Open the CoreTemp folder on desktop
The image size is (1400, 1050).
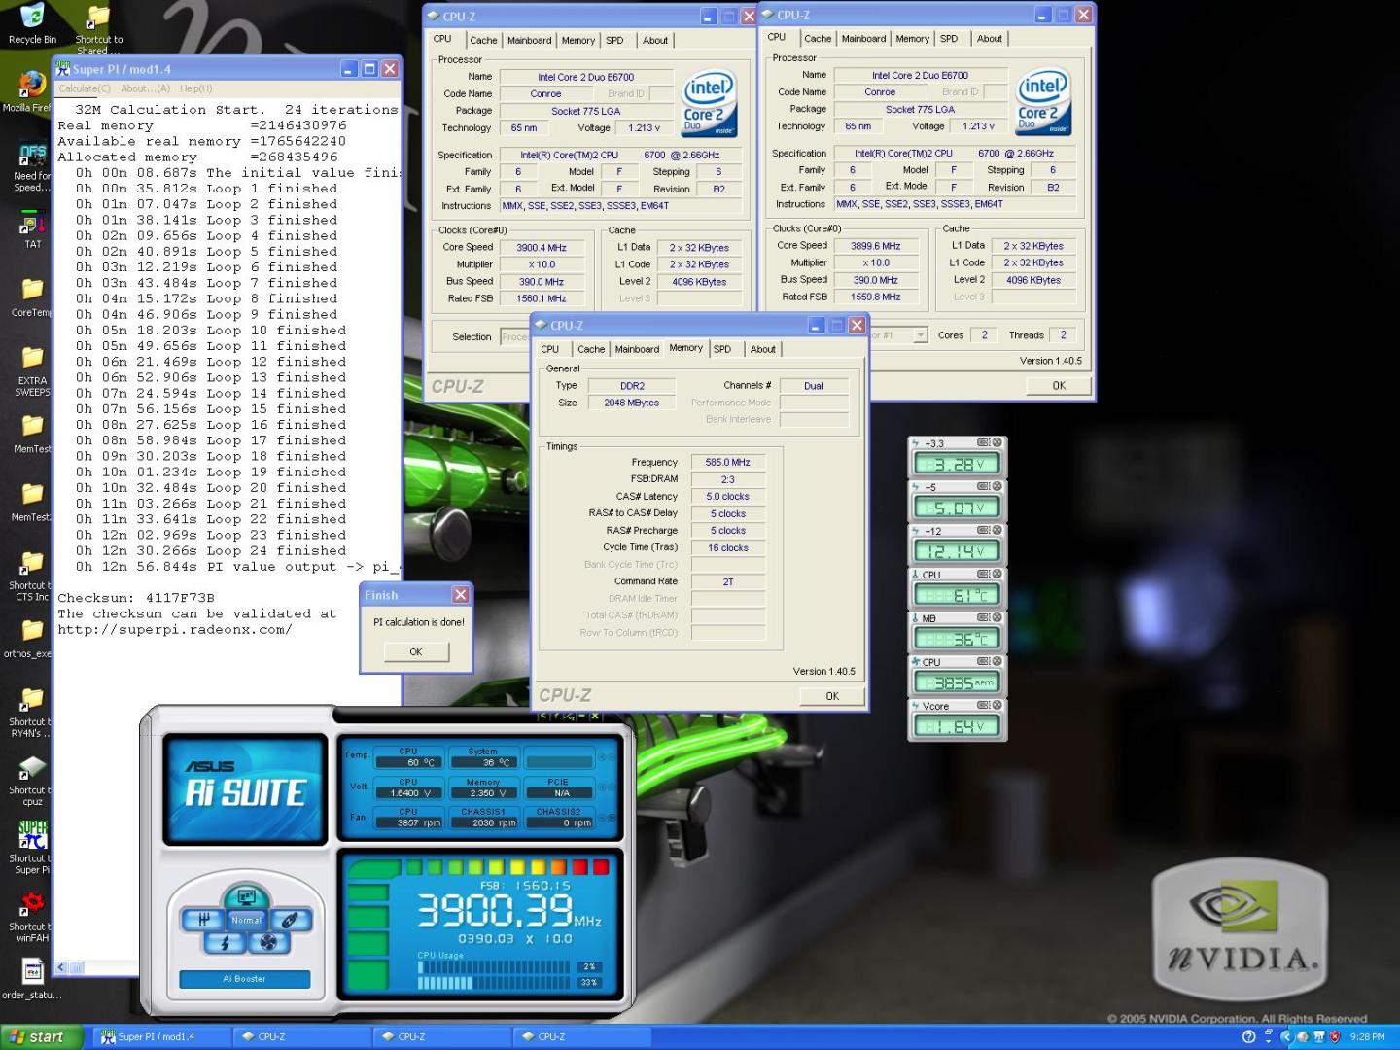[x=31, y=297]
